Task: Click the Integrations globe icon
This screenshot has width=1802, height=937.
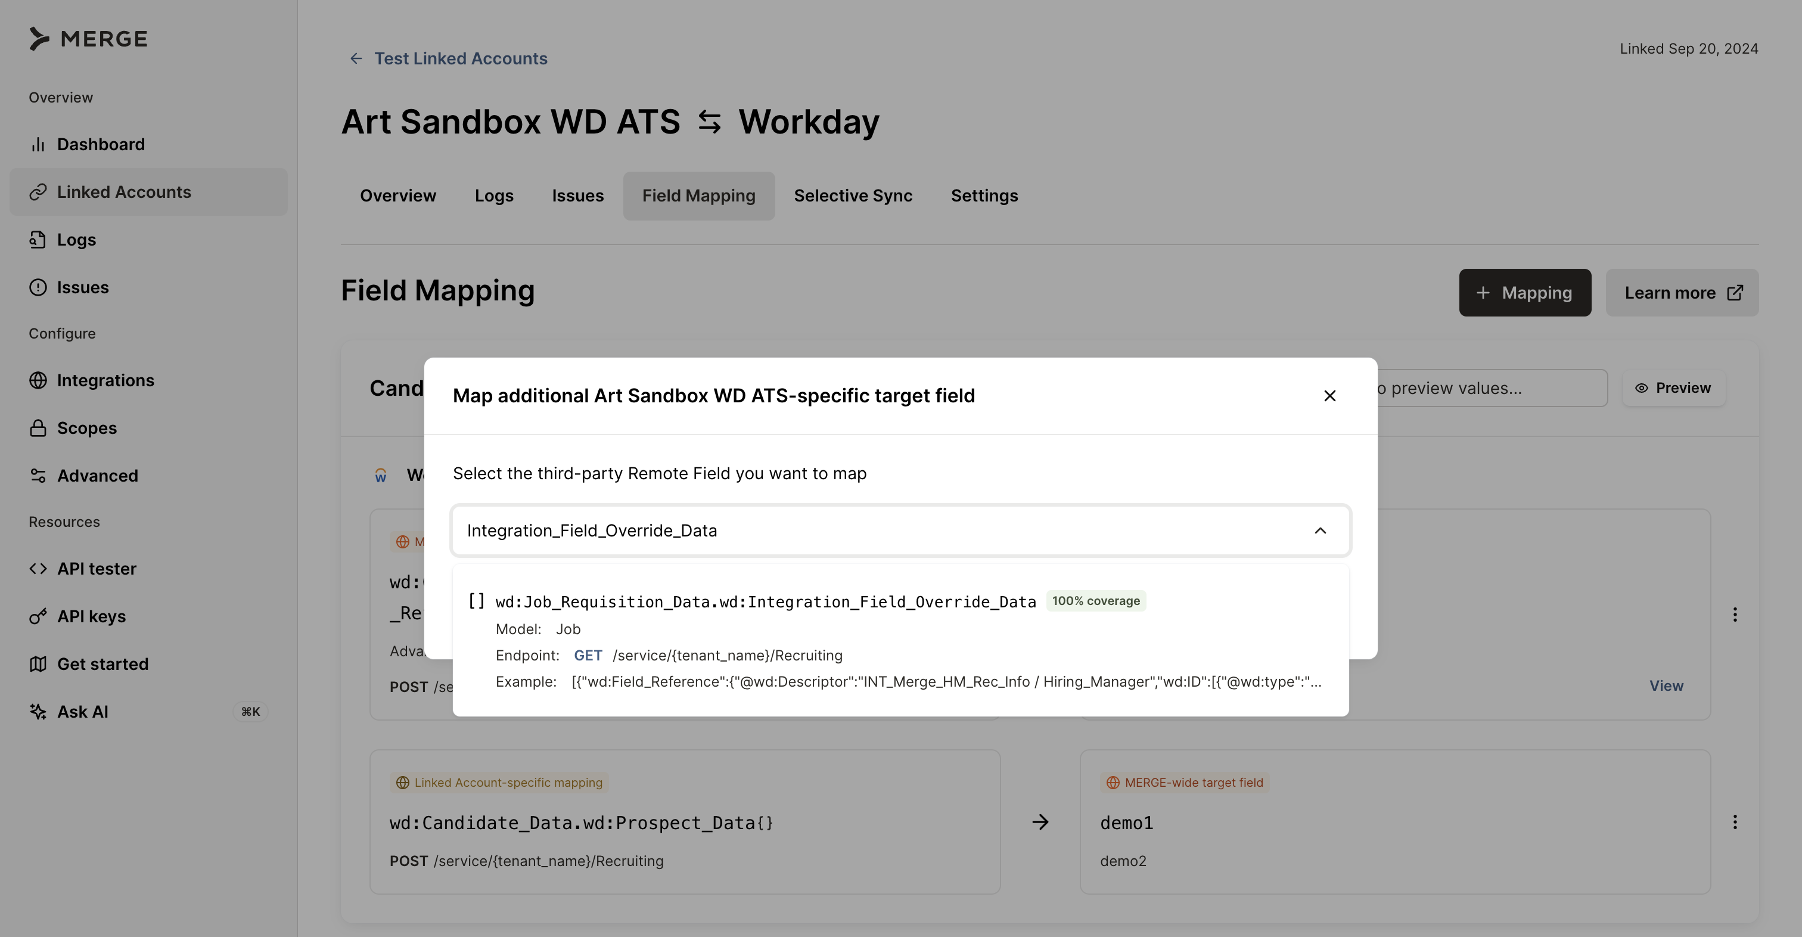Action: pos(38,380)
